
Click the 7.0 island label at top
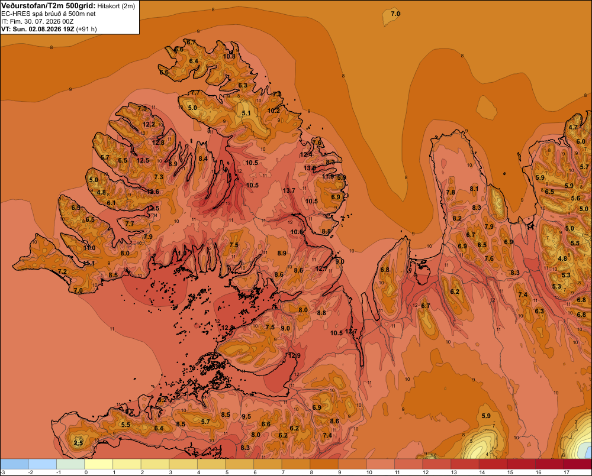(395, 14)
